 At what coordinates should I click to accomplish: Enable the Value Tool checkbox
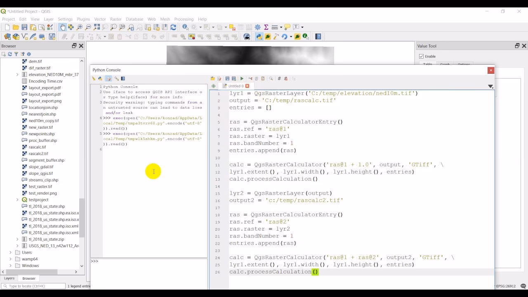click(x=422, y=56)
